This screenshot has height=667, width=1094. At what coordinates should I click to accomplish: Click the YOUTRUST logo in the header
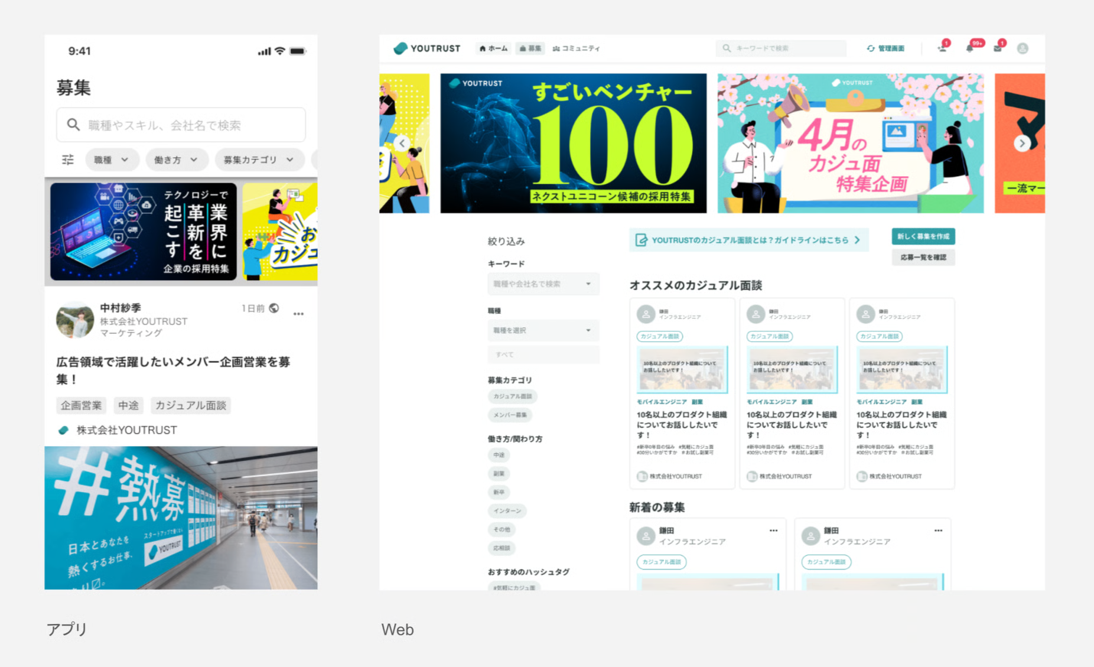click(426, 48)
